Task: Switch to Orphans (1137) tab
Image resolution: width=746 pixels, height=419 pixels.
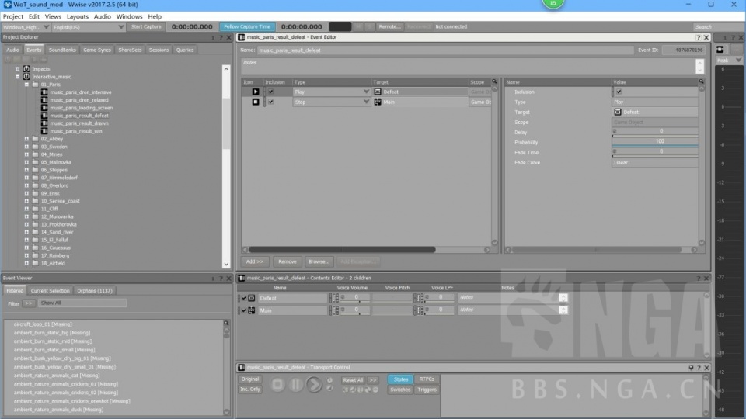Action: point(95,291)
